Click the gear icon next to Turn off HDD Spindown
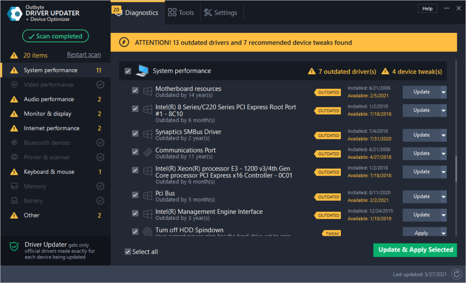466x283 pixels. click(147, 232)
